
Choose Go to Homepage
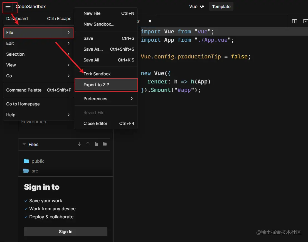[38, 104]
